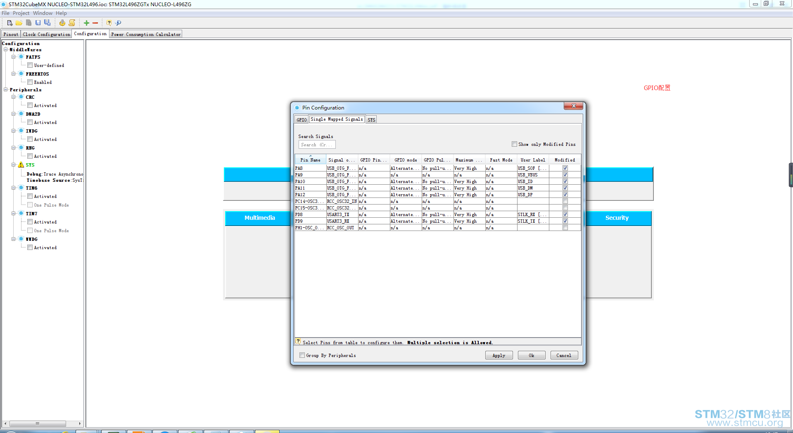Select the GPIO tab in Pin Configuration
793x433 pixels.
[x=302, y=120]
